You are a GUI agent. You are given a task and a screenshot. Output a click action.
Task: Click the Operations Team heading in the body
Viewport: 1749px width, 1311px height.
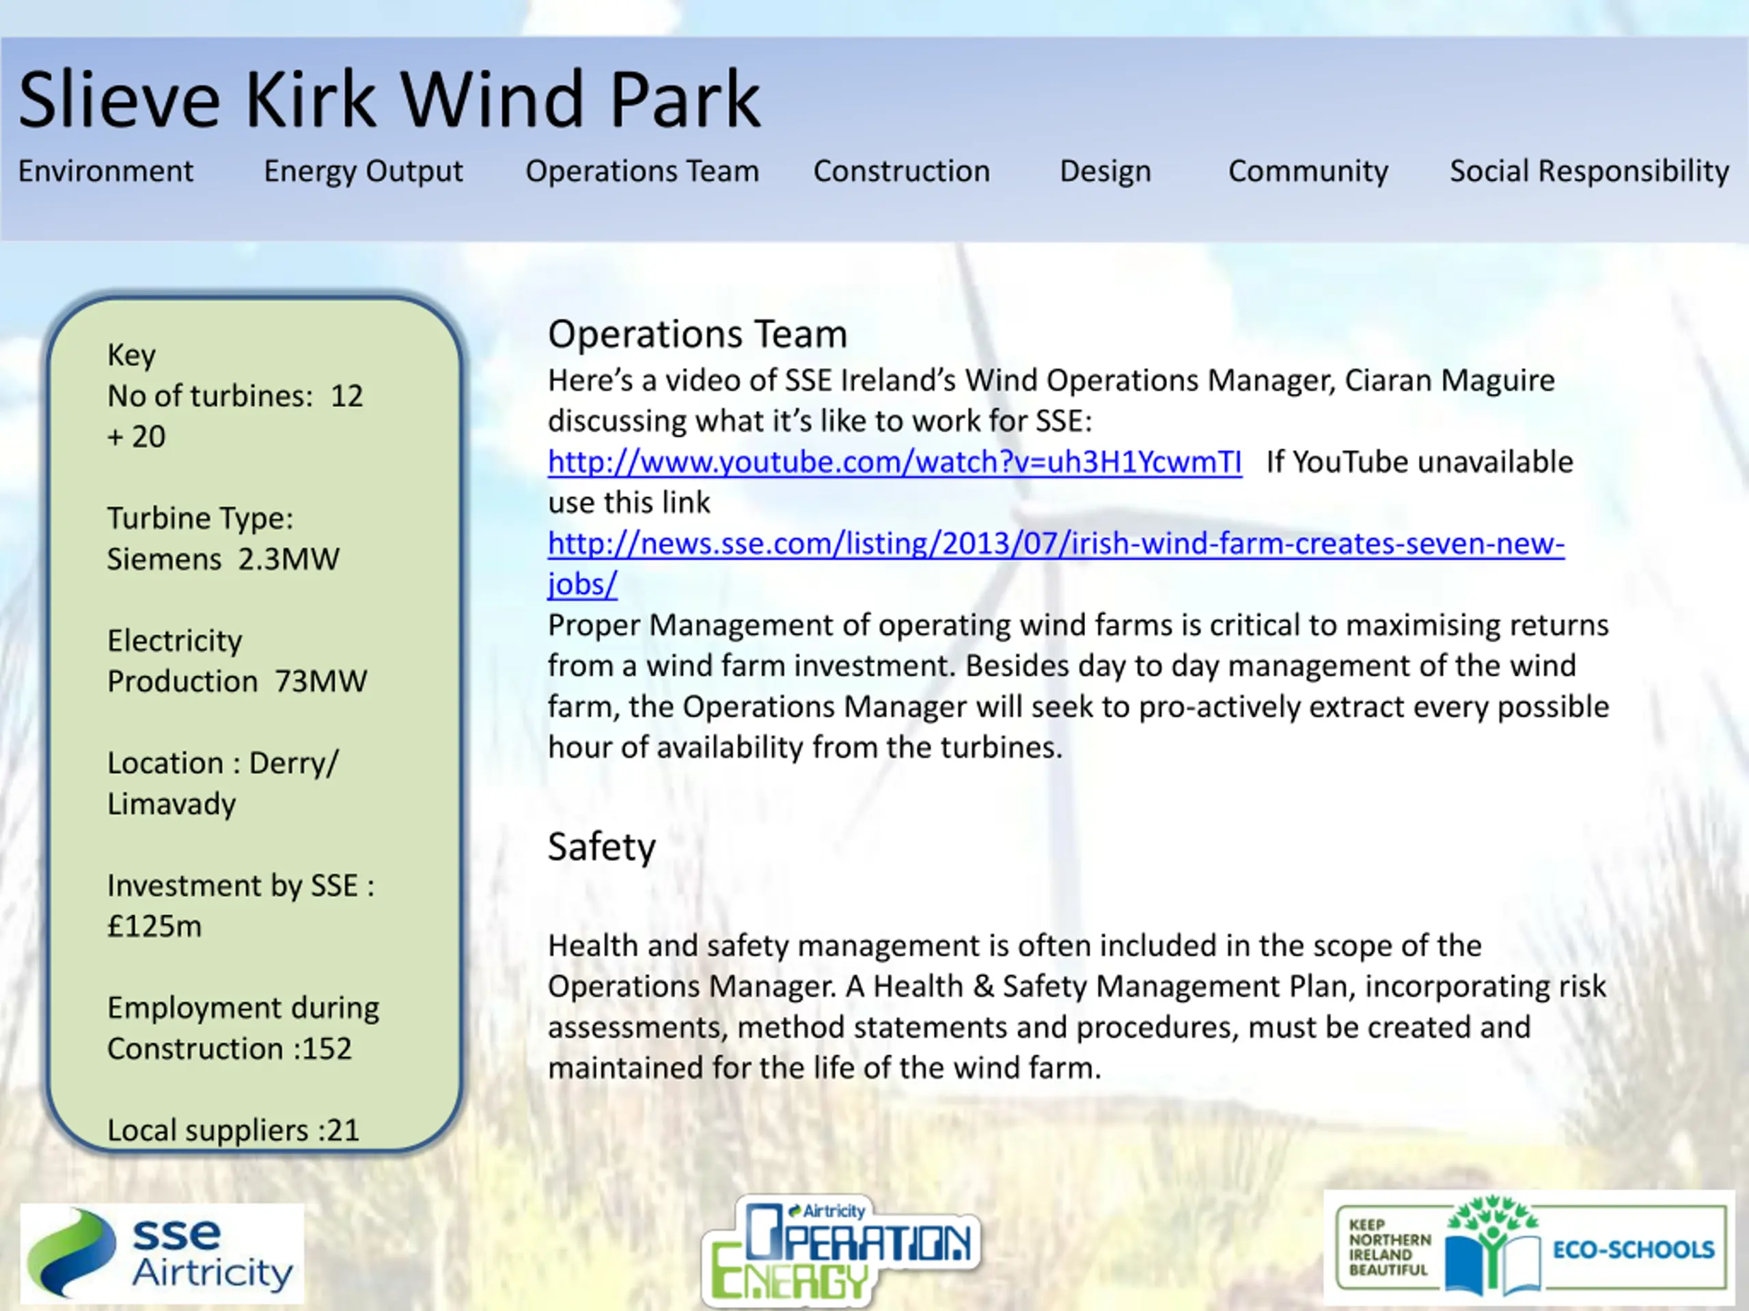[697, 335]
